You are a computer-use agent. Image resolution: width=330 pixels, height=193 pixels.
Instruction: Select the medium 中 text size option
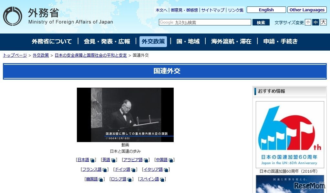pyautogui.click(x=315, y=22)
